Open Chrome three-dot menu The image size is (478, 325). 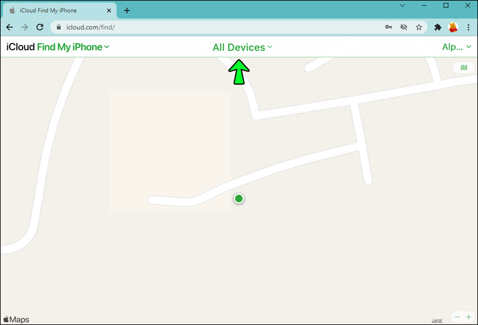tap(468, 27)
